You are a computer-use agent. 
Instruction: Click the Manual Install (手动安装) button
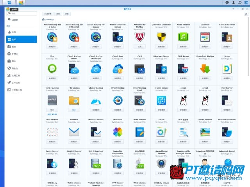tap(48, 14)
